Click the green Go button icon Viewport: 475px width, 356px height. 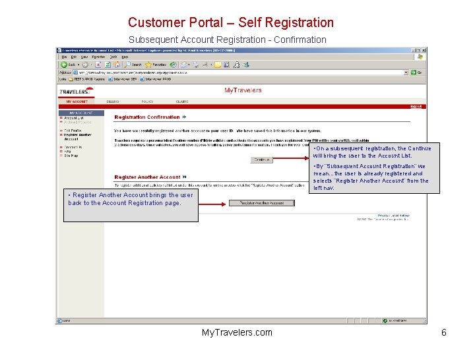(x=414, y=73)
